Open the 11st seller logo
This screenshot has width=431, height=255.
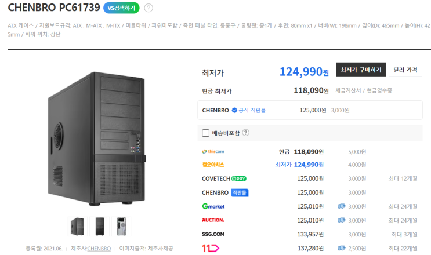[210, 249]
